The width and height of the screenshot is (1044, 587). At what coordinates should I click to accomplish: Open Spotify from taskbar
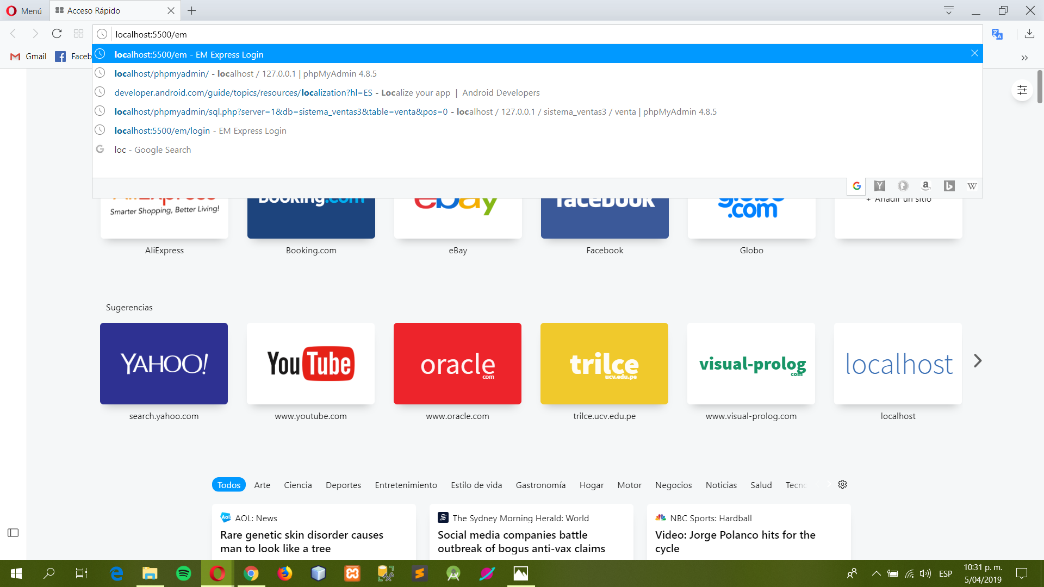pyautogui.click(x=184, y=573)
